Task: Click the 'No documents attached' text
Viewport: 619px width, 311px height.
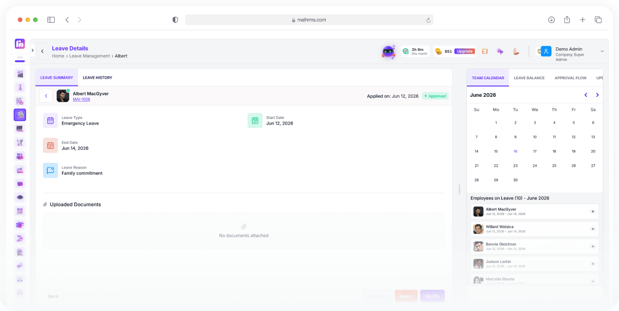Action: (244, 235)
